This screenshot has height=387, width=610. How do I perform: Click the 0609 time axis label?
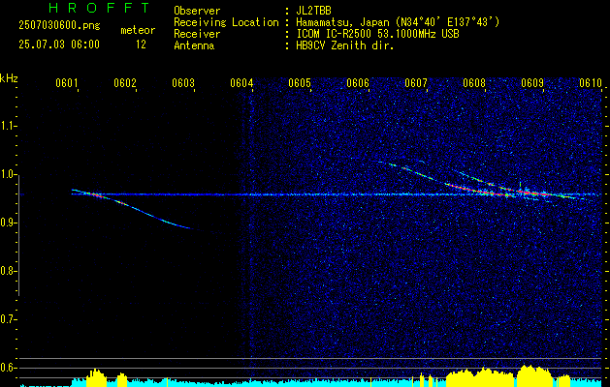[532, 83]
